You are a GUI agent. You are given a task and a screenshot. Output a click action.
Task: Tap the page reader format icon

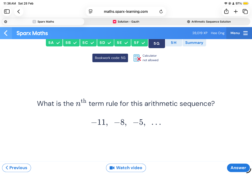(90, 12)
